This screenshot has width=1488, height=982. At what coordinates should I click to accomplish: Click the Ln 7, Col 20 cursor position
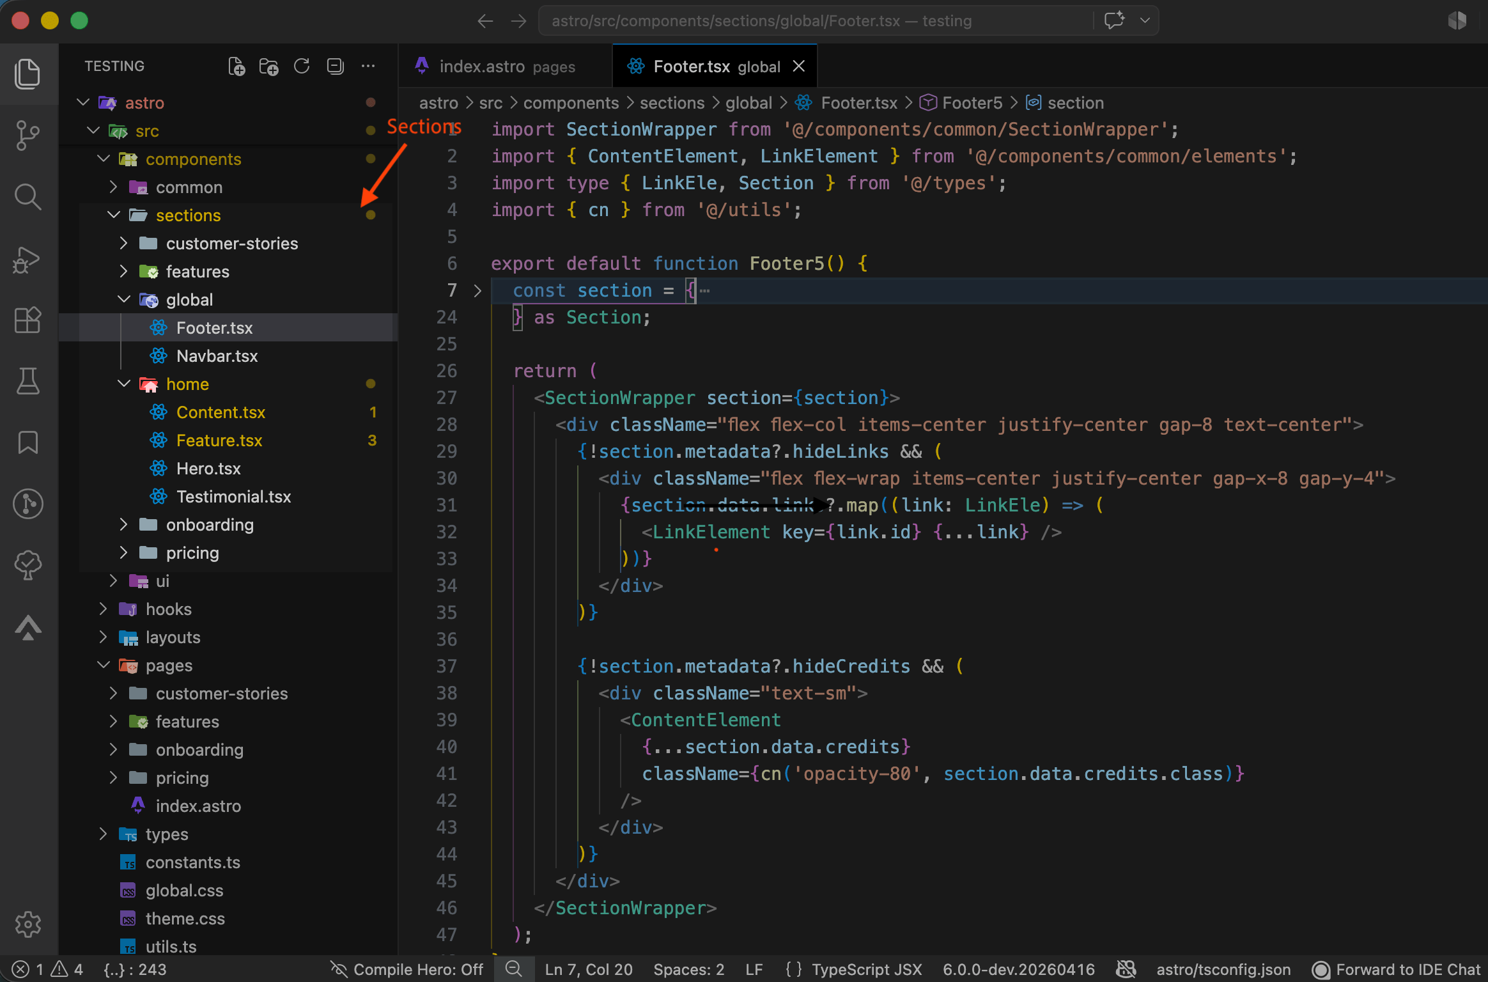pos(588,969)
